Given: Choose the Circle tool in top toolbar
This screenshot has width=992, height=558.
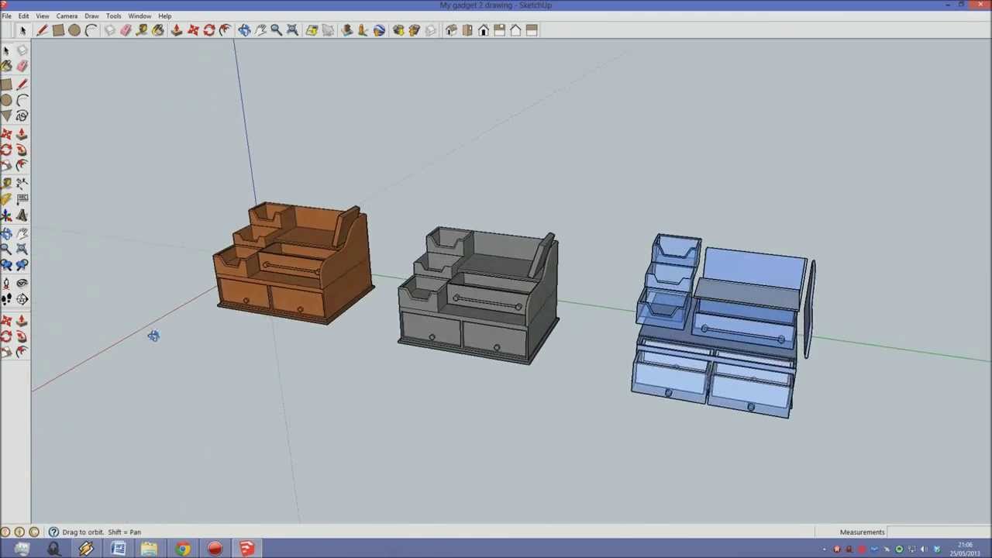Looking at the screenshot, I should pos(74,30).
